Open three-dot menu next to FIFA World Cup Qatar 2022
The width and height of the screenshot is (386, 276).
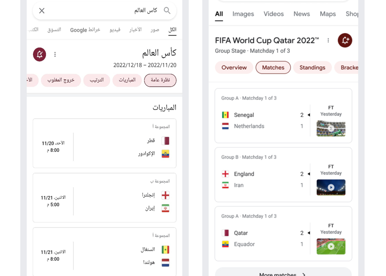(x=328, y=40)
